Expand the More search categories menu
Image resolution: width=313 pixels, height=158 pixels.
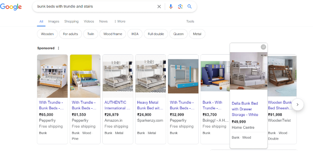pos(119,22)
